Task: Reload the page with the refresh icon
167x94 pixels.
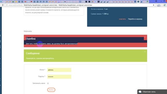Action: (7, 5)
